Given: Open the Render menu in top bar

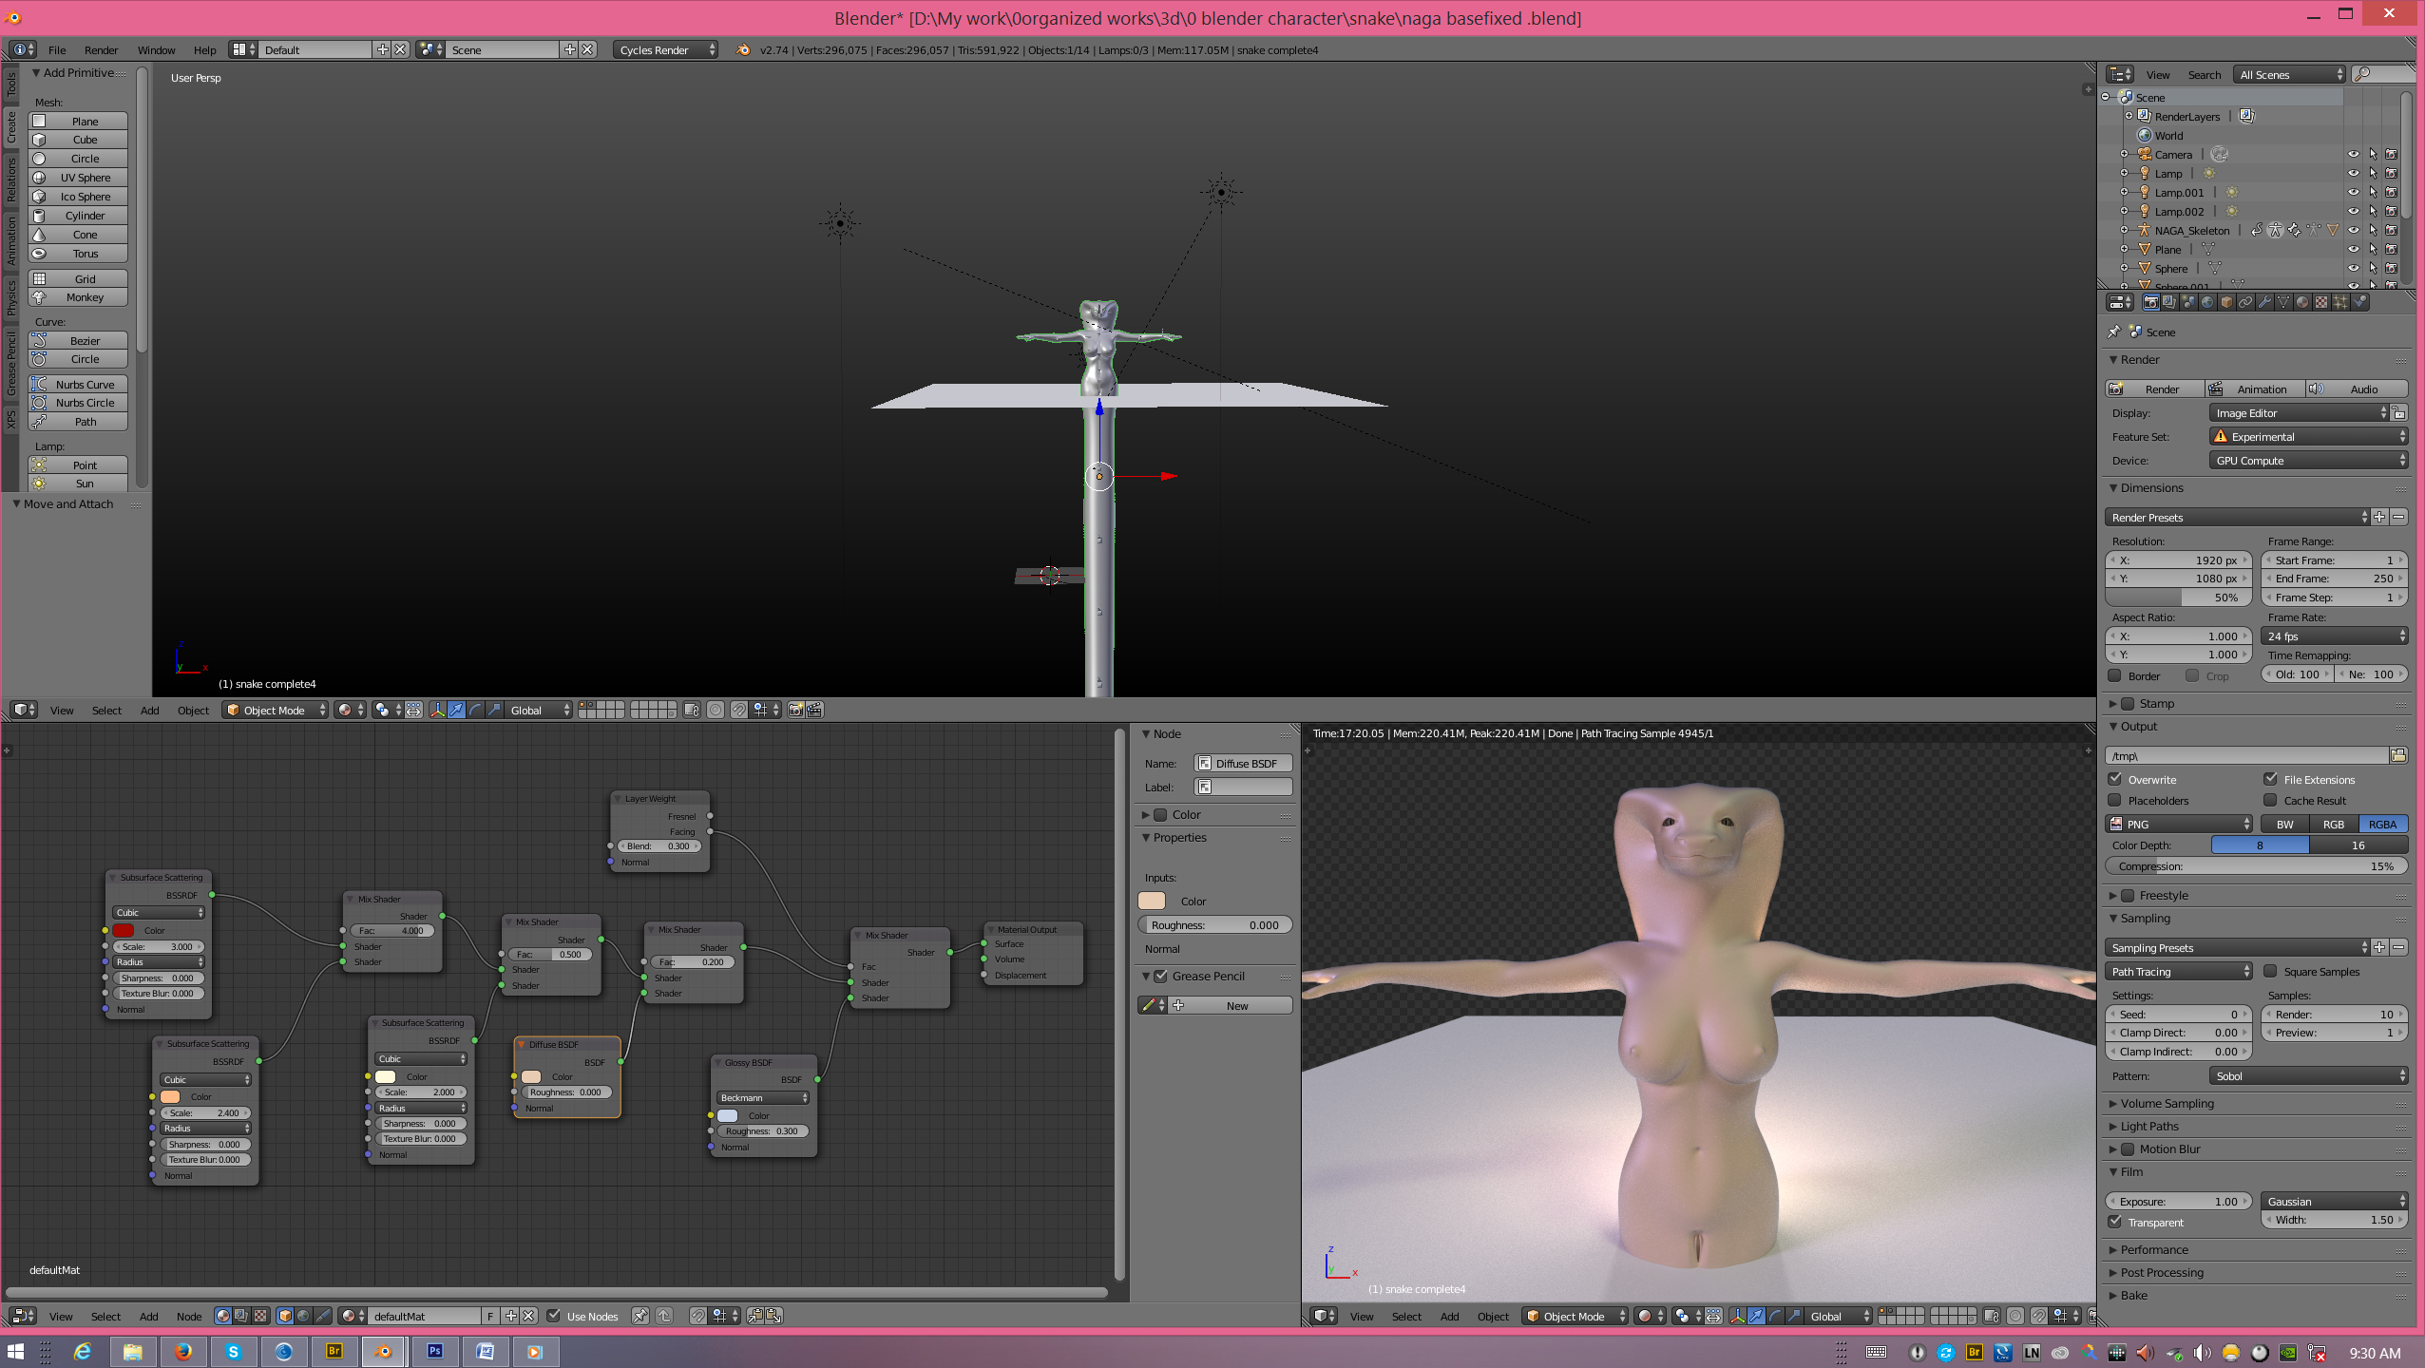Looking at the screenshot, I should coord(101,50).
